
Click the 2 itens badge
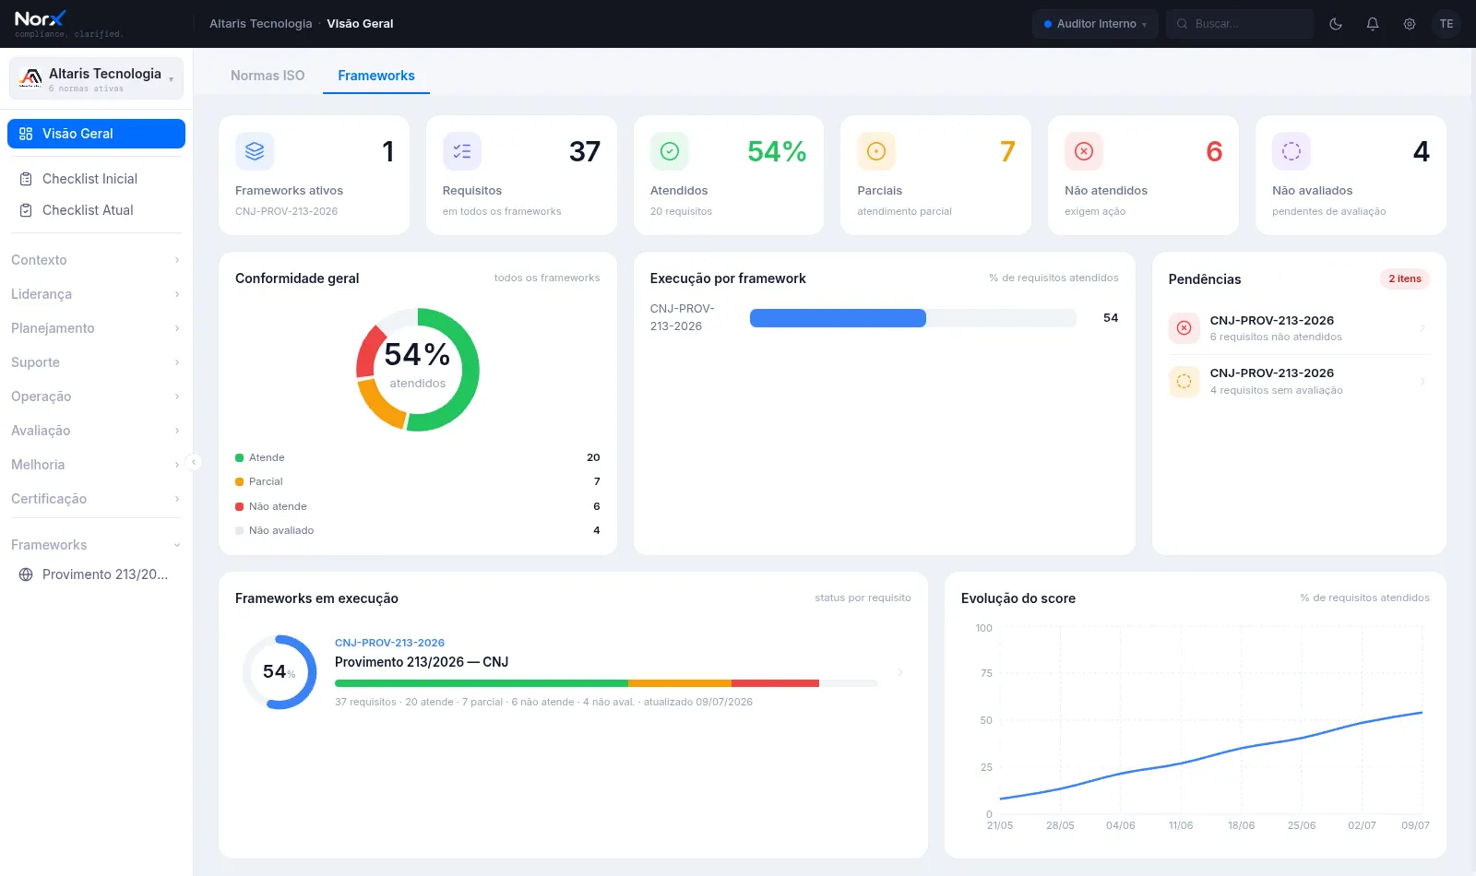tap(1405, 278)
